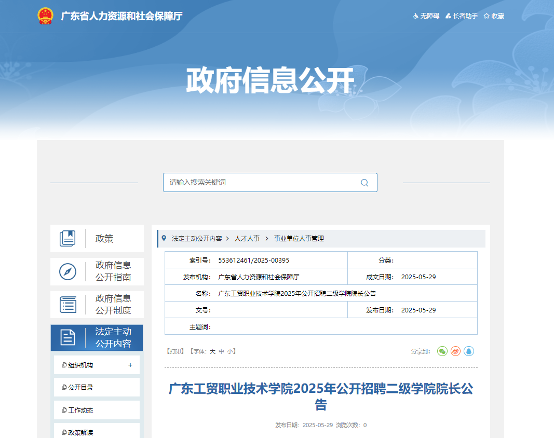Click the national emblem logo
The width and height of the screenshot is (554, 438).
[x=45, y=16]
